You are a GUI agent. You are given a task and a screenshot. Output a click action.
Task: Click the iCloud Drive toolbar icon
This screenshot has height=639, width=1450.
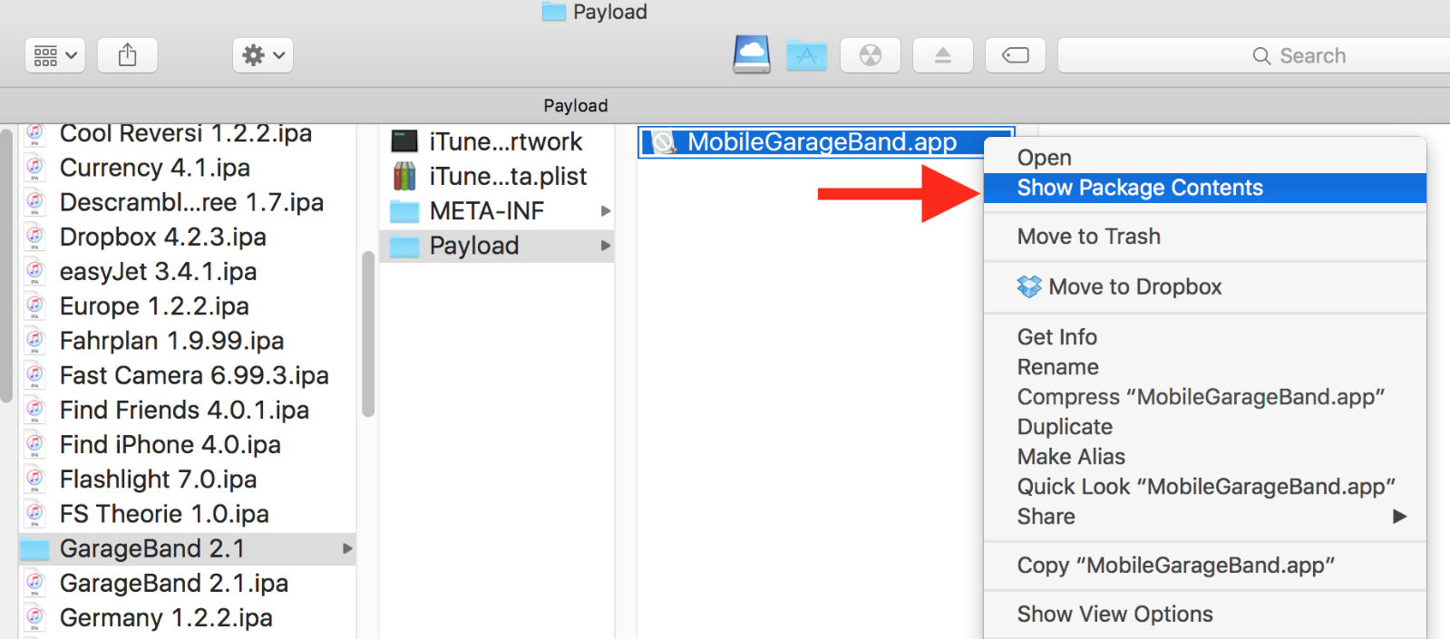[752, 54]
